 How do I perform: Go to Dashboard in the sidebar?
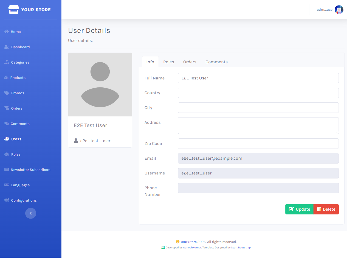pos(31,47)
